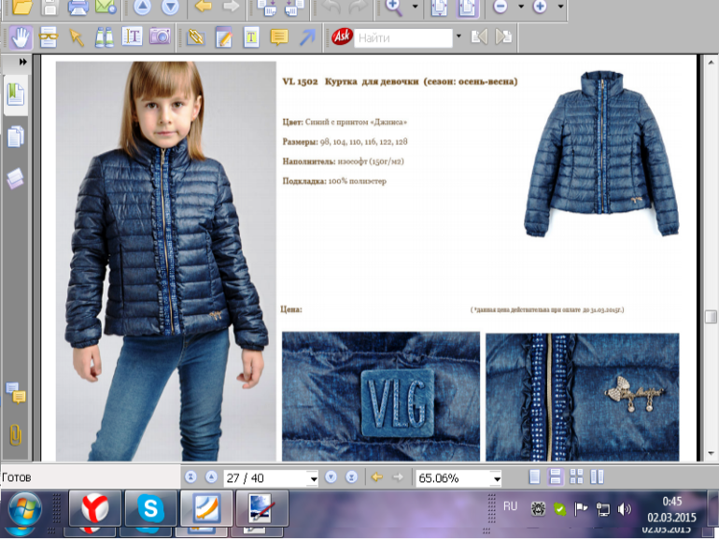The image size is (719, 540).
Task: Click the Ask search field
Action: point(402,38)
